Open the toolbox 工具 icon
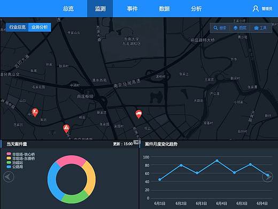 click(x=256, y=28)
